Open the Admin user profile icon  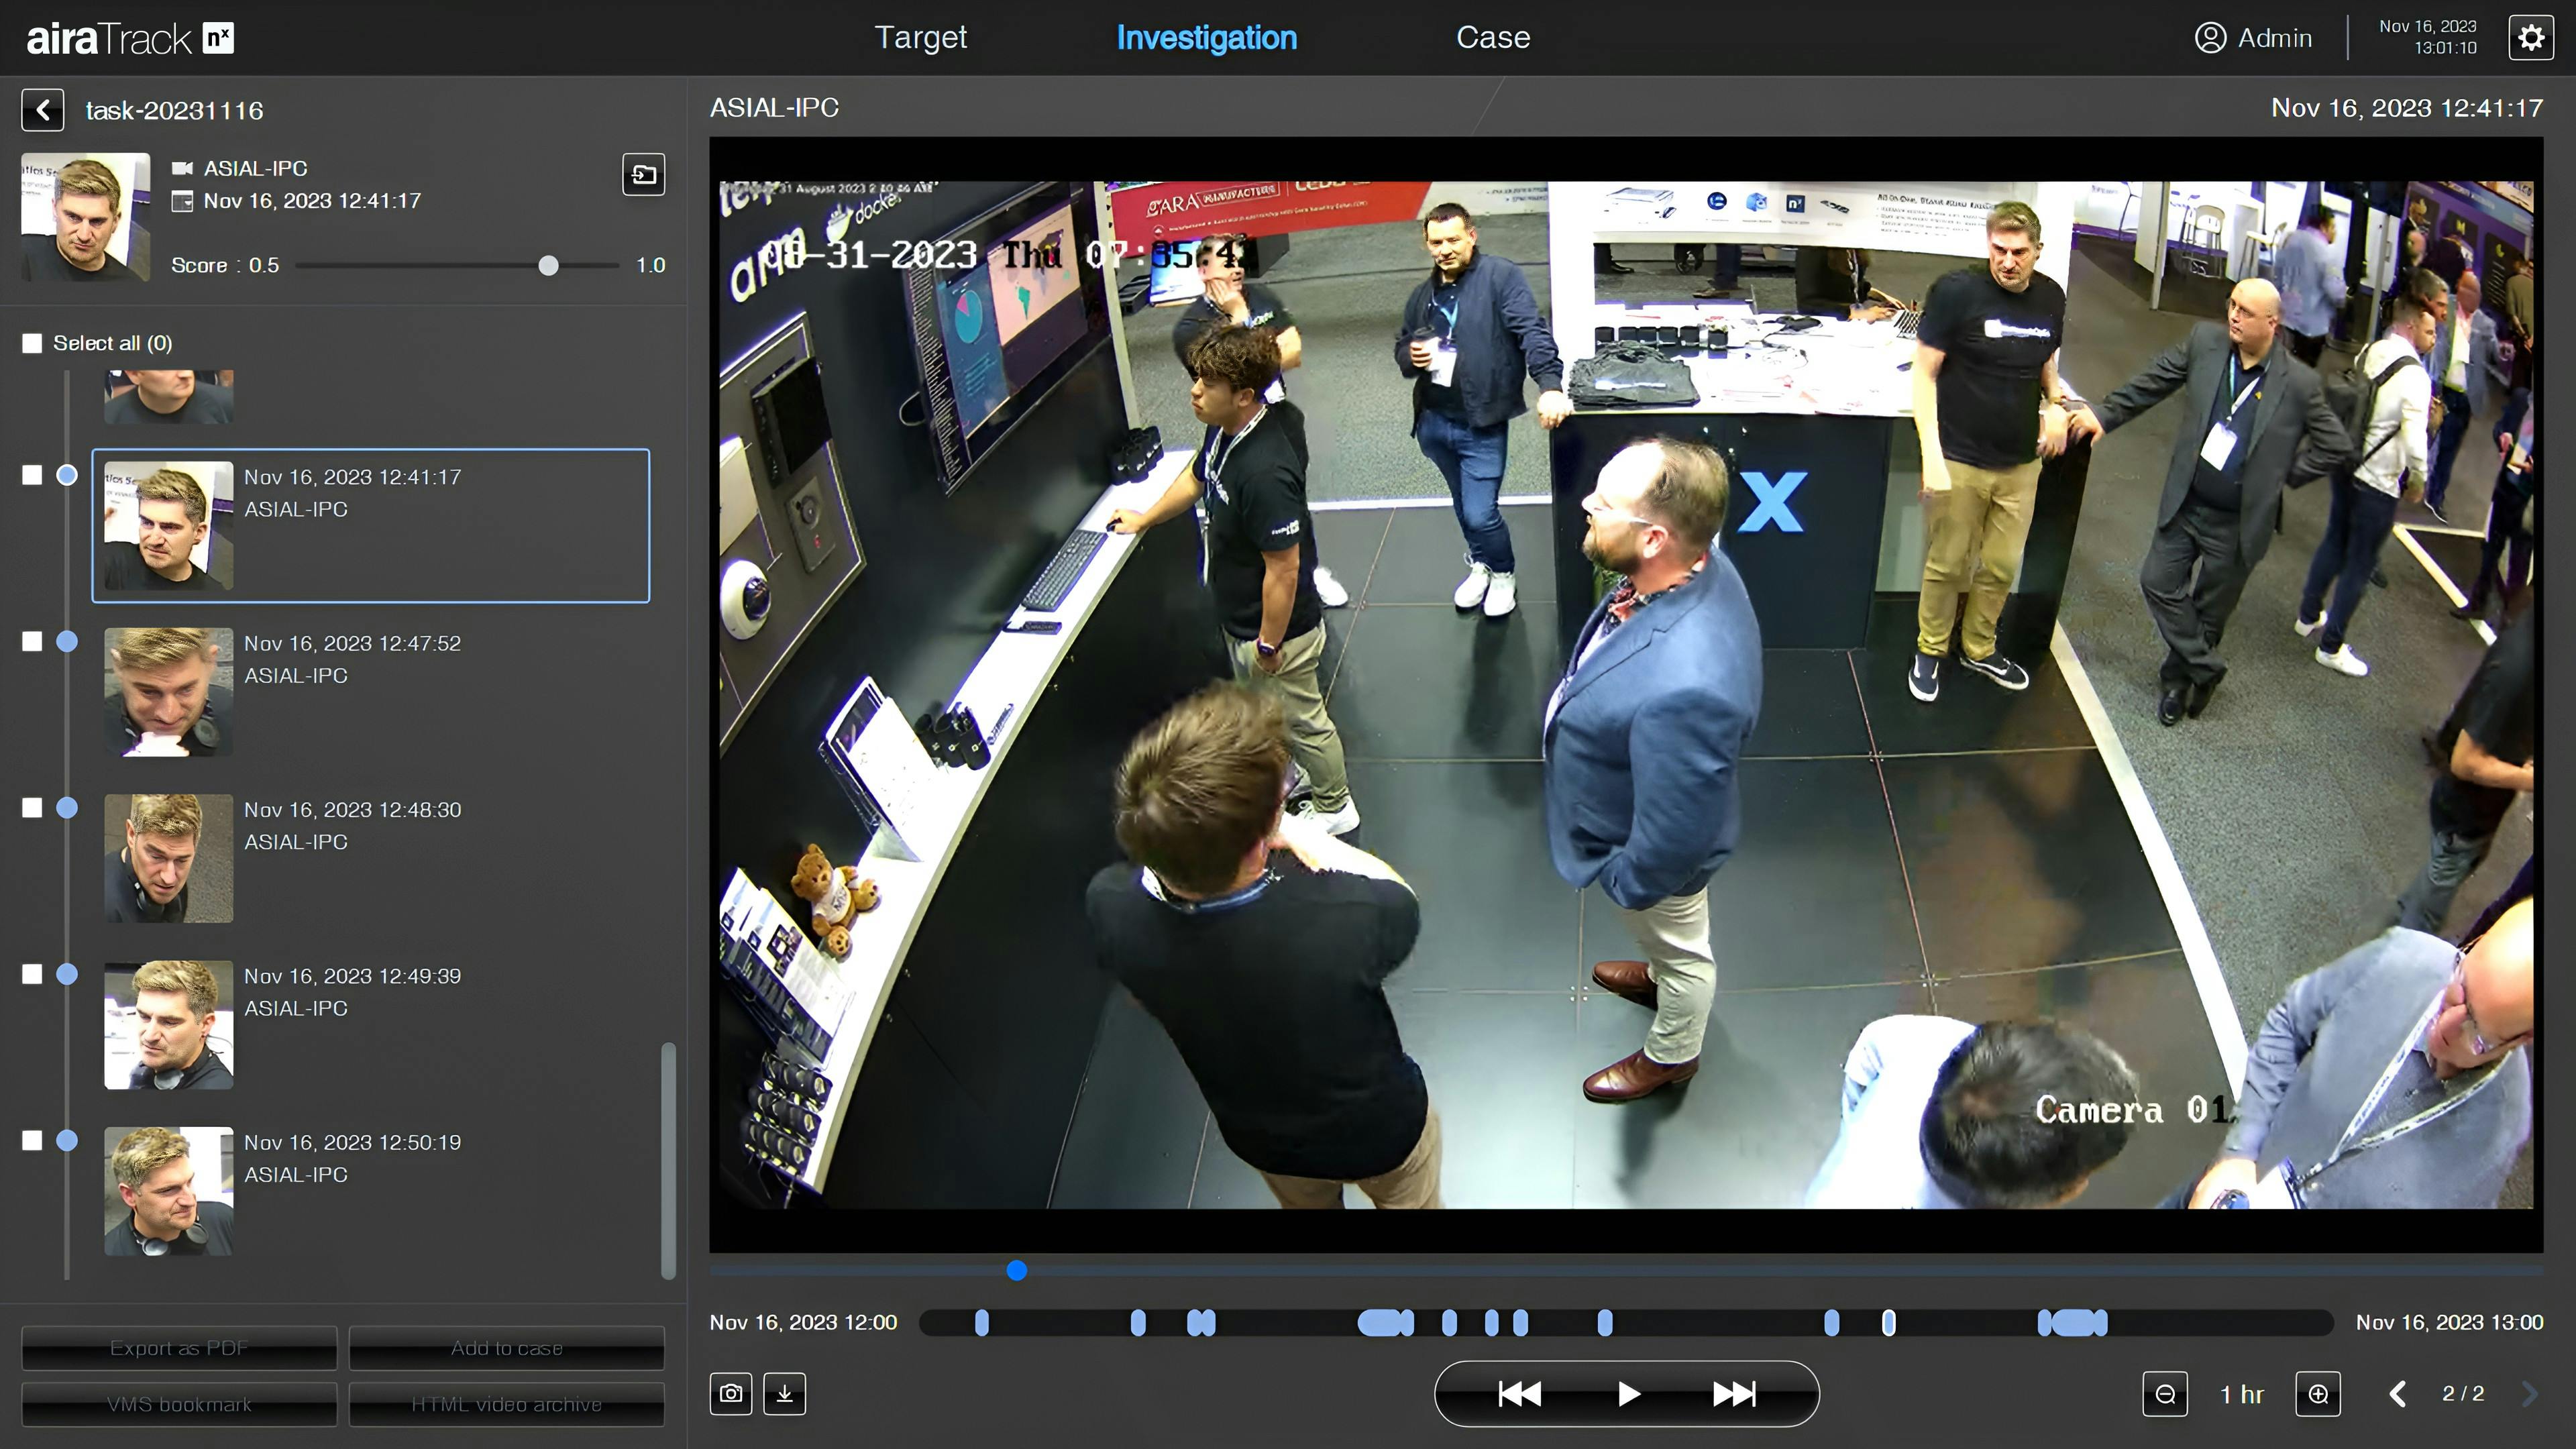click(x=2210, y=38)
